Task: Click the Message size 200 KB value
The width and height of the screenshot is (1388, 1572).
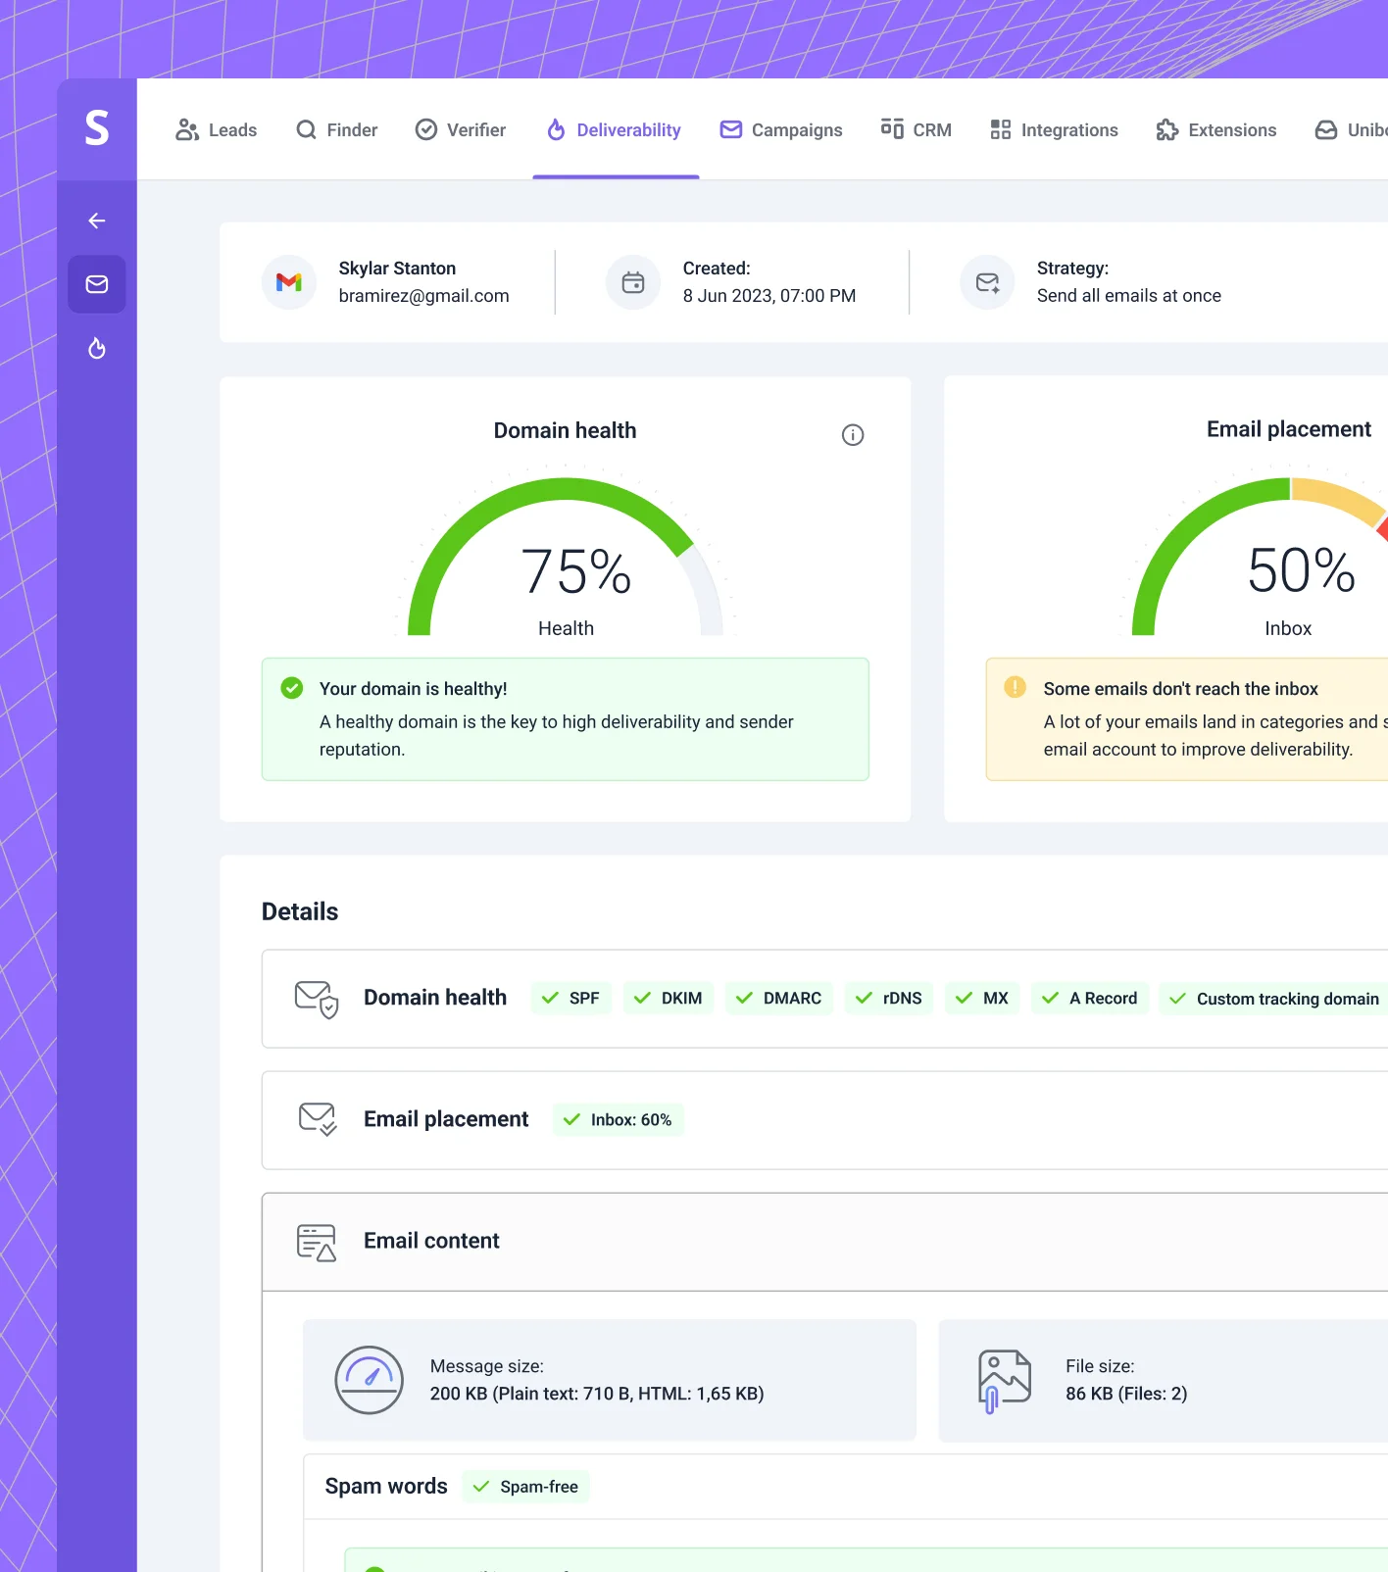Action: click(597, 1394)
